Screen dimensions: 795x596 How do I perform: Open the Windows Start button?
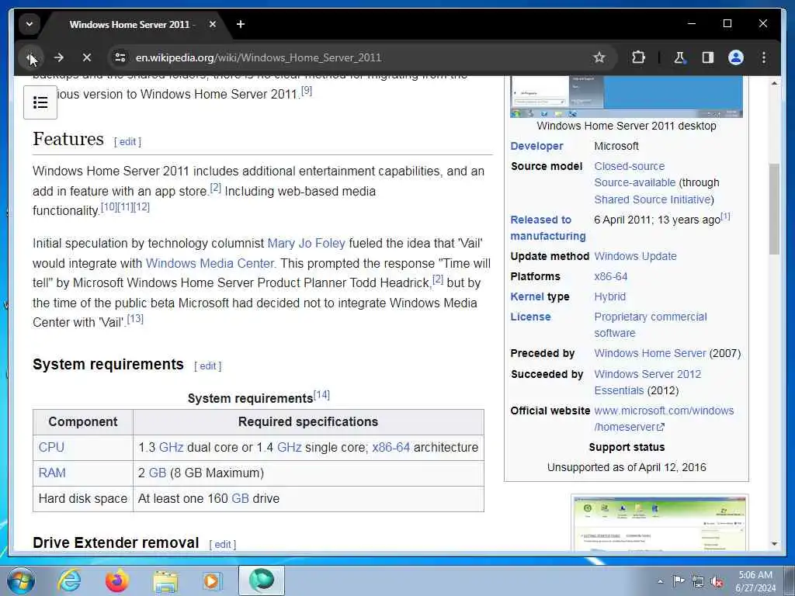click(21, 580)
